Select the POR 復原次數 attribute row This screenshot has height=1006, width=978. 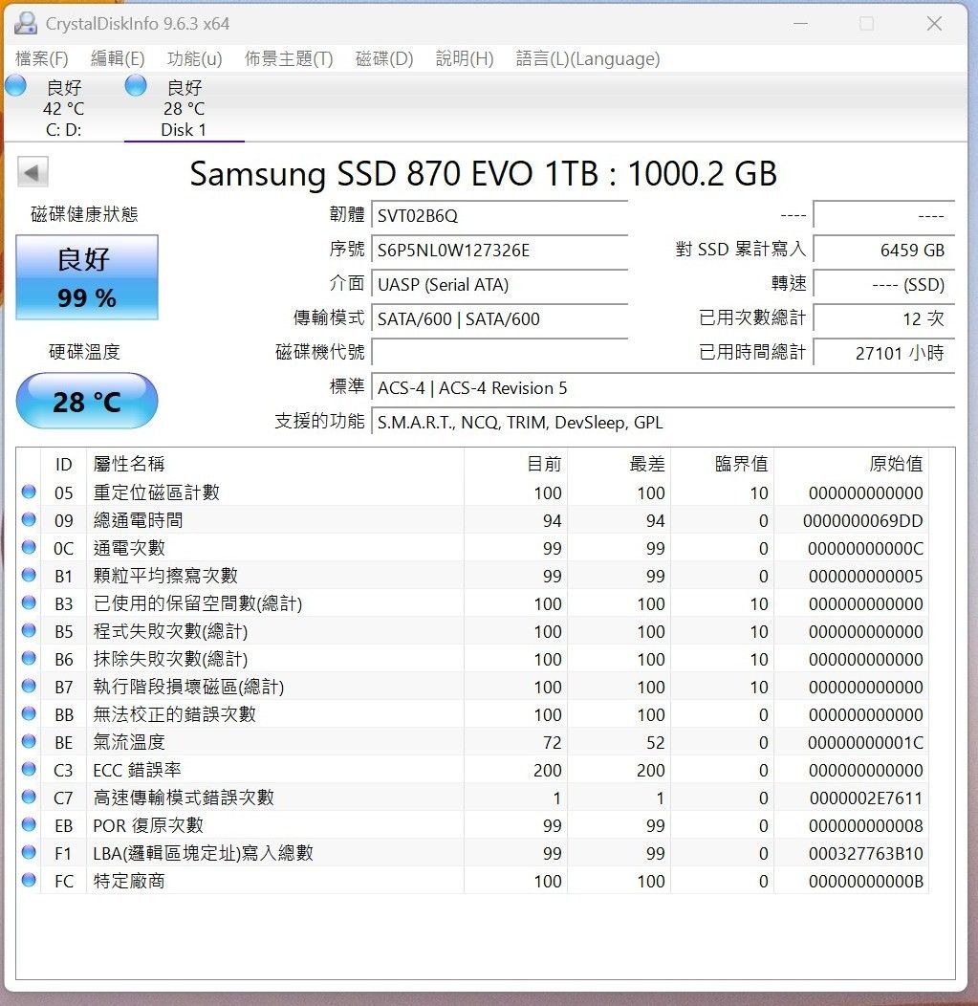point(474,825)
